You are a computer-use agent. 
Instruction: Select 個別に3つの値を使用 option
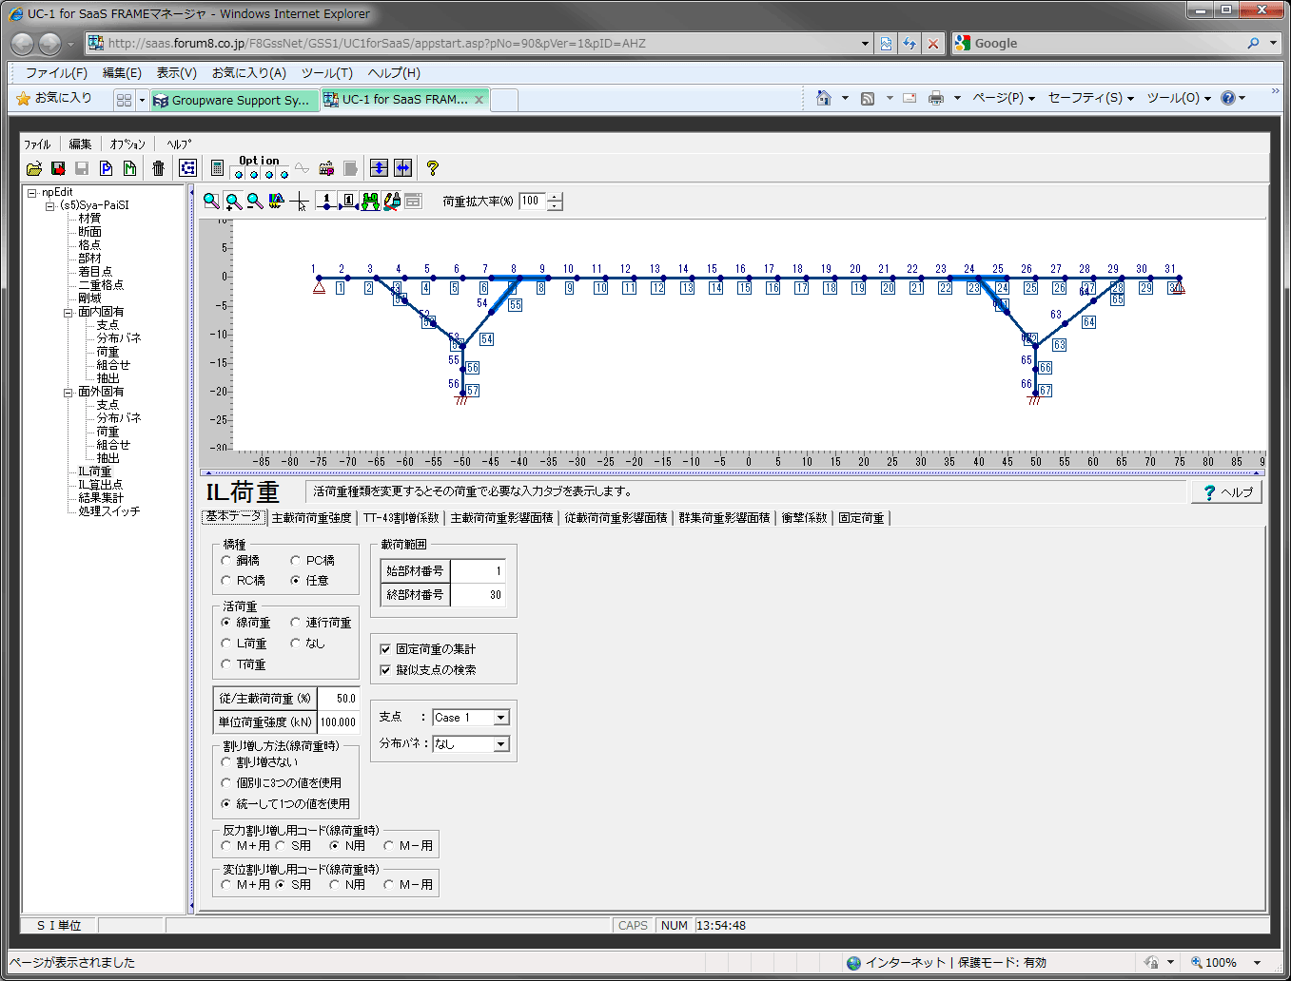coord(226,783)
